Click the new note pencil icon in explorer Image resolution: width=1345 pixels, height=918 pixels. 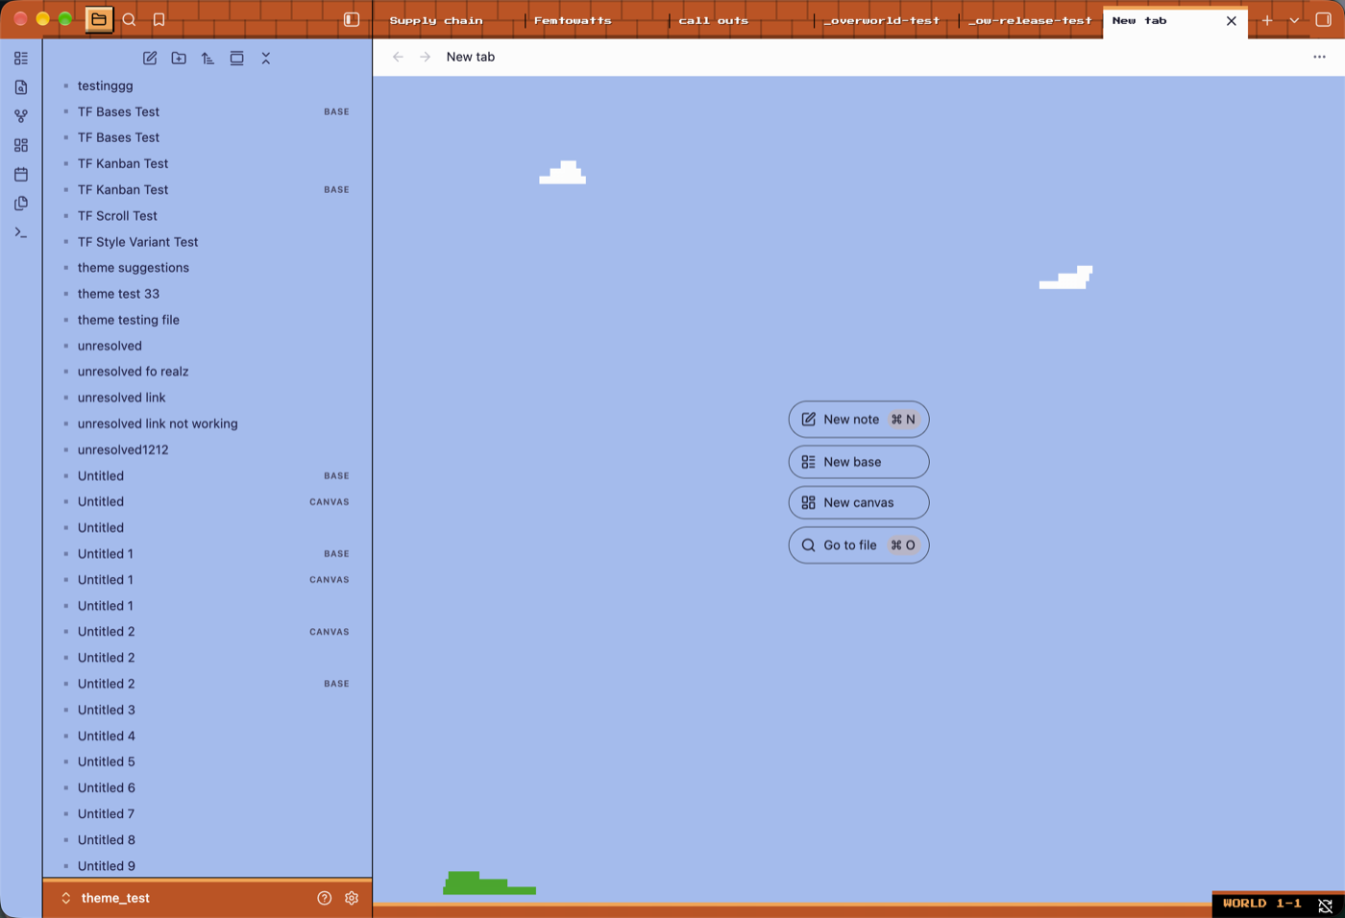click(x=150, y=59)
